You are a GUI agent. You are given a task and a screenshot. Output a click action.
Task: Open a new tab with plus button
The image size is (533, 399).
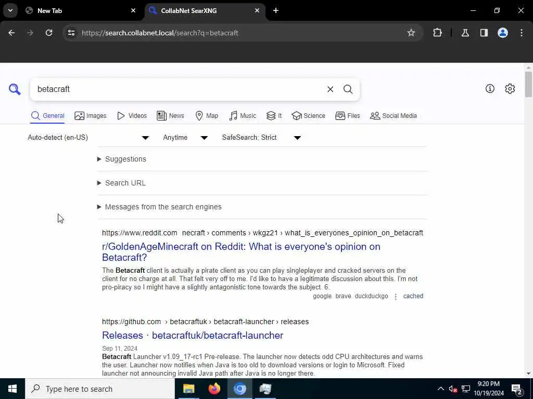pyautogui.click(x=276, y=10)
